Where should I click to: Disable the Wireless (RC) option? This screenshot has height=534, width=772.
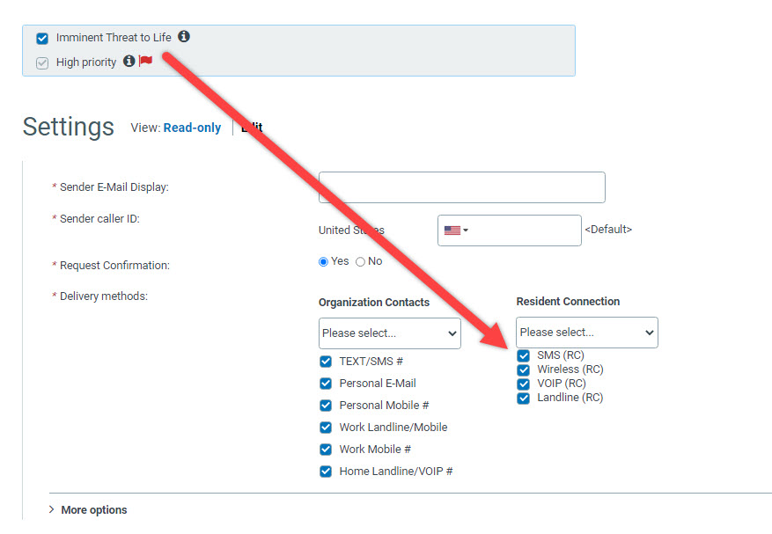click(x=524, y=369)
